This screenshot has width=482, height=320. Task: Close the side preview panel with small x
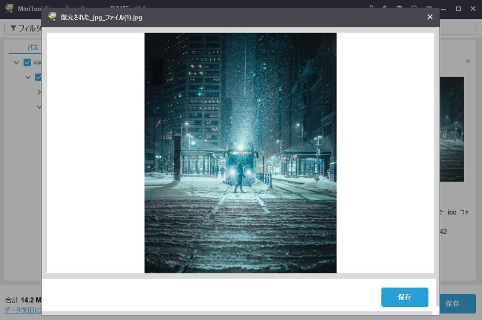(x=467, y=61)
